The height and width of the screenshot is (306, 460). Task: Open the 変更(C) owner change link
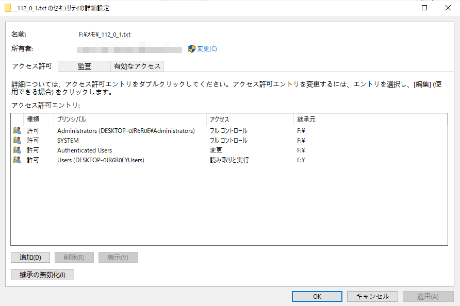pyautogui.click(x=207, y=49)
